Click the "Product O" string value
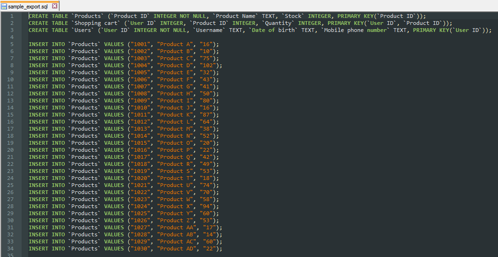The image size is (498, 257). click(x=175, y=143)
